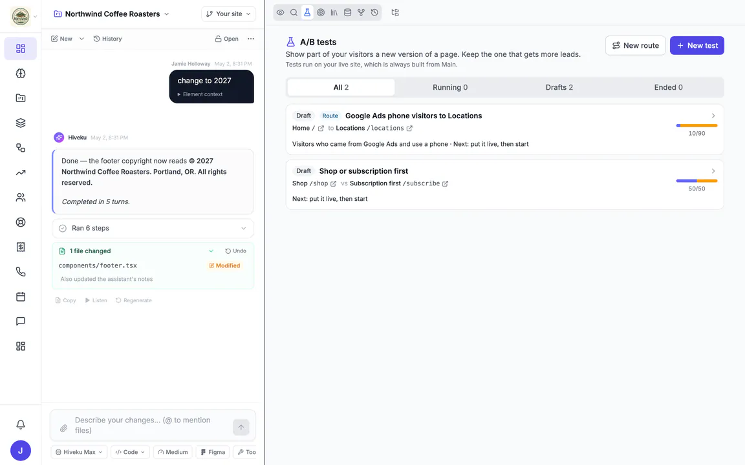Expand the Ran 6 steps section
Image resolution: width=745 pixels, height=465 pixels.
pyautogui.click(x=153, y=228)
